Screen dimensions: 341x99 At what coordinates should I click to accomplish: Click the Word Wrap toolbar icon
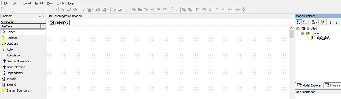click(134, 10)
